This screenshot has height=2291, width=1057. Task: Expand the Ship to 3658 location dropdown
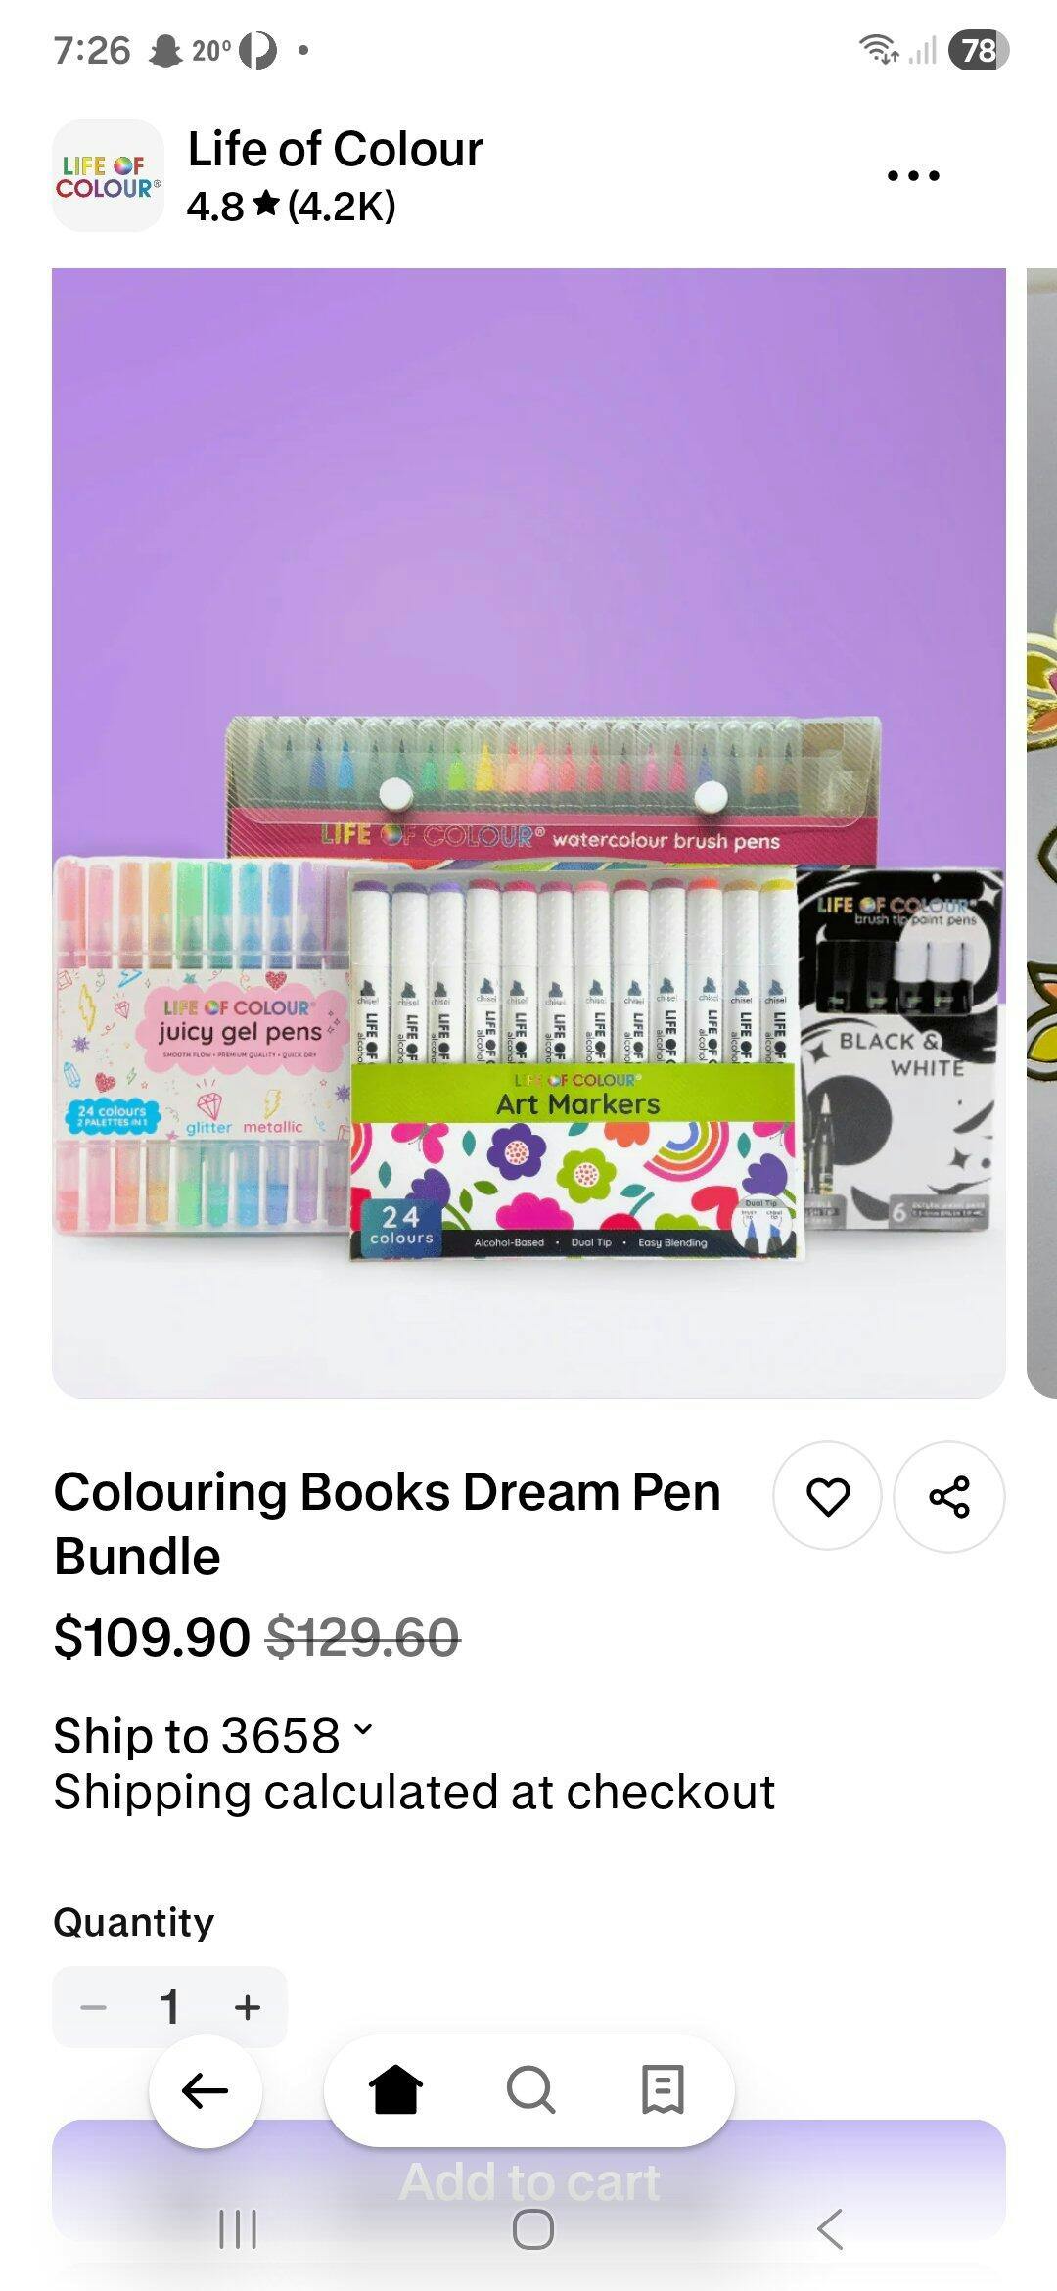tap(213, 1736)
